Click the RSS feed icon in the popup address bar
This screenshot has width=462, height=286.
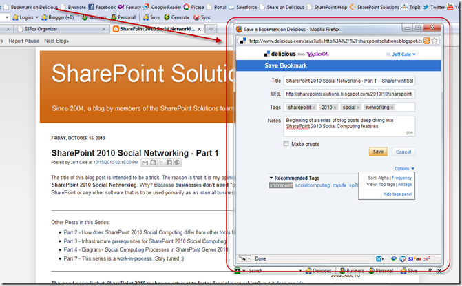coord(427,41)
